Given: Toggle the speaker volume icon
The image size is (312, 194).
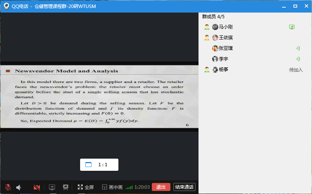Looking at the screenshot, I should (19, 187).
